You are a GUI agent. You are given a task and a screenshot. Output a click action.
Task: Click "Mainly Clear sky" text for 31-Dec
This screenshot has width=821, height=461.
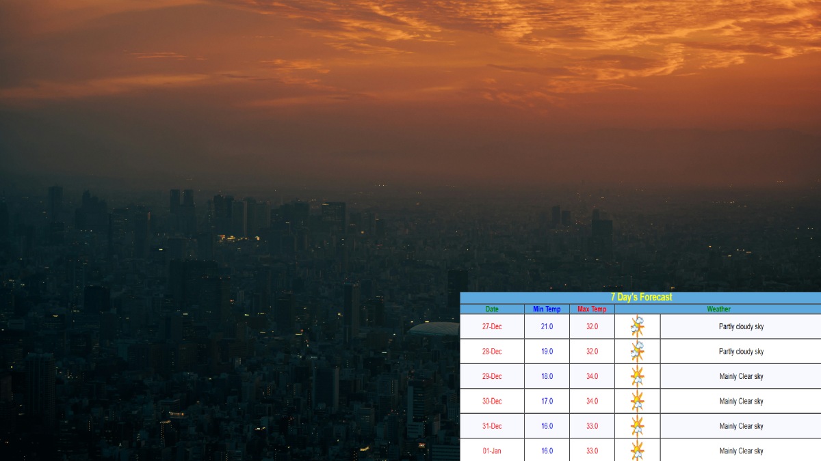[x=741, y=426]
